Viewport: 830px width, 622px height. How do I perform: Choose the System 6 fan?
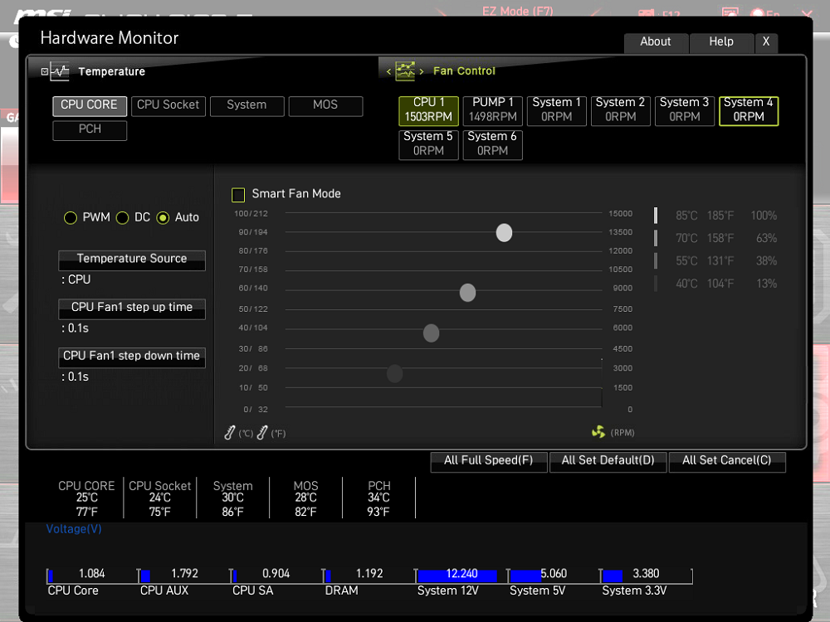click(493, 144)
